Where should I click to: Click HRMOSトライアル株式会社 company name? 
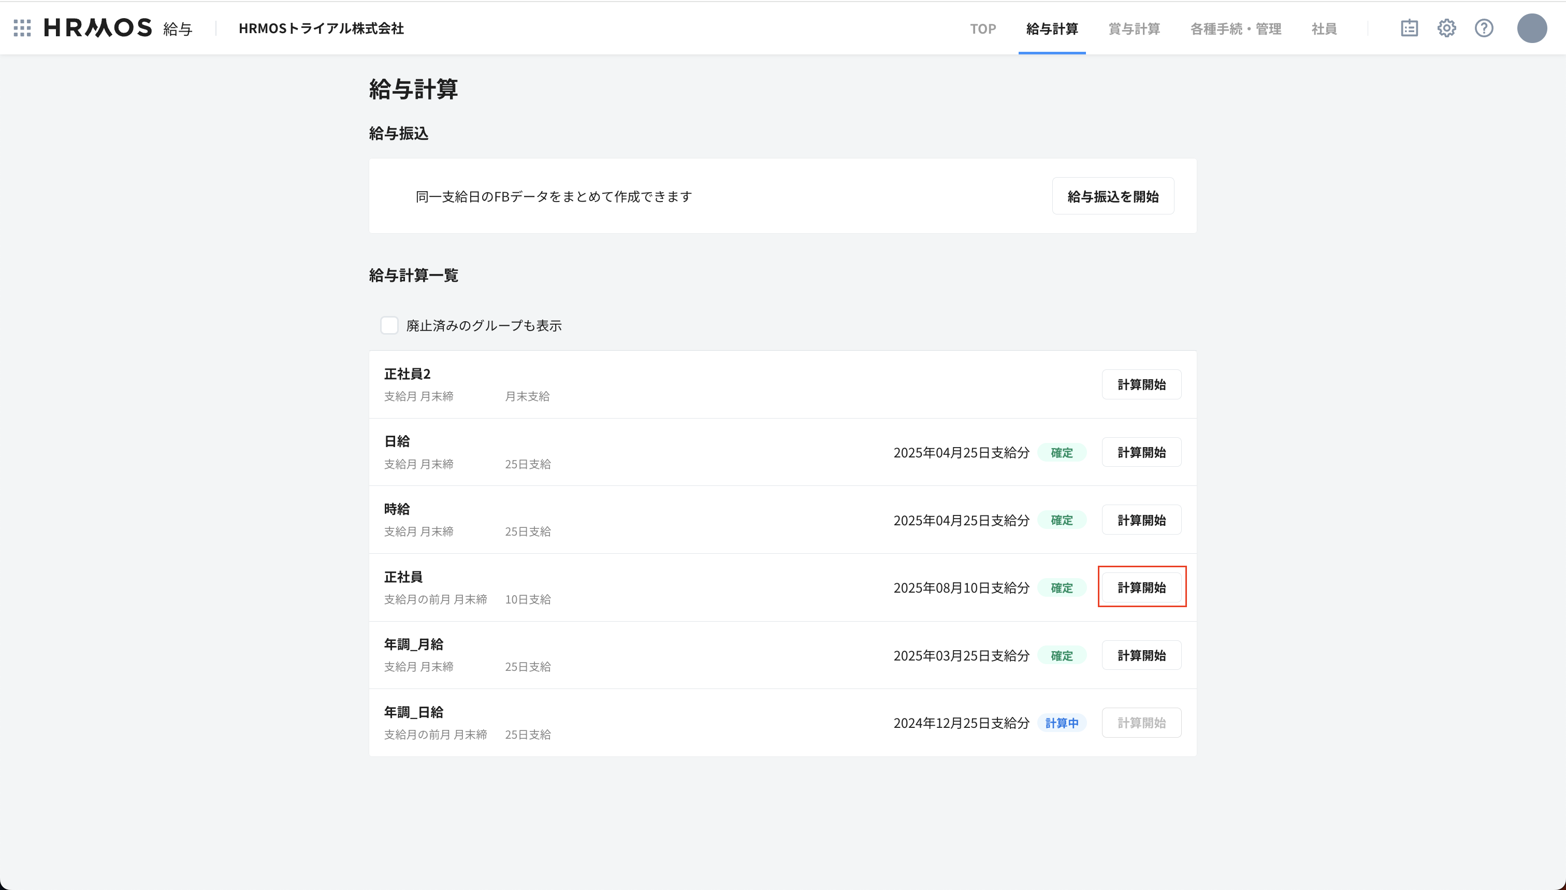[x=321, y=28]
